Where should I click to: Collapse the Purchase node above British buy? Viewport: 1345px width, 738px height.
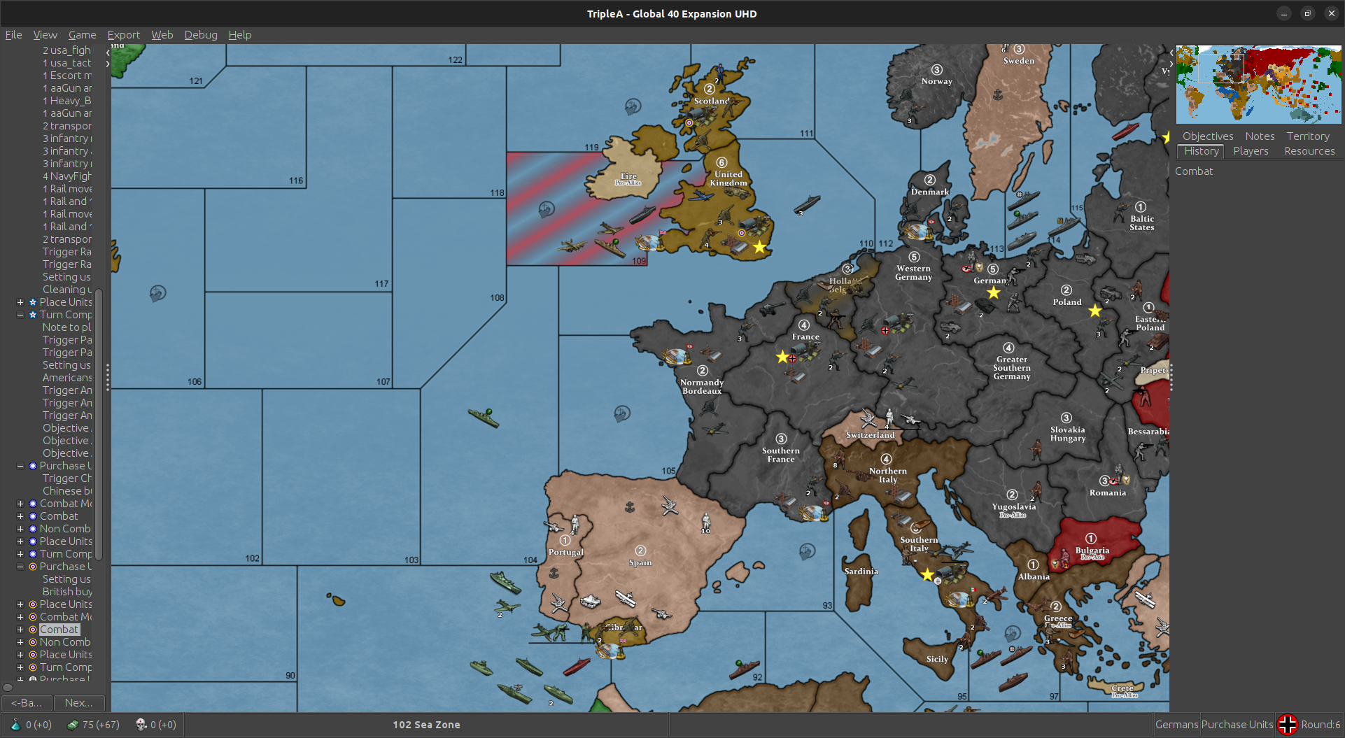[20, 567]
